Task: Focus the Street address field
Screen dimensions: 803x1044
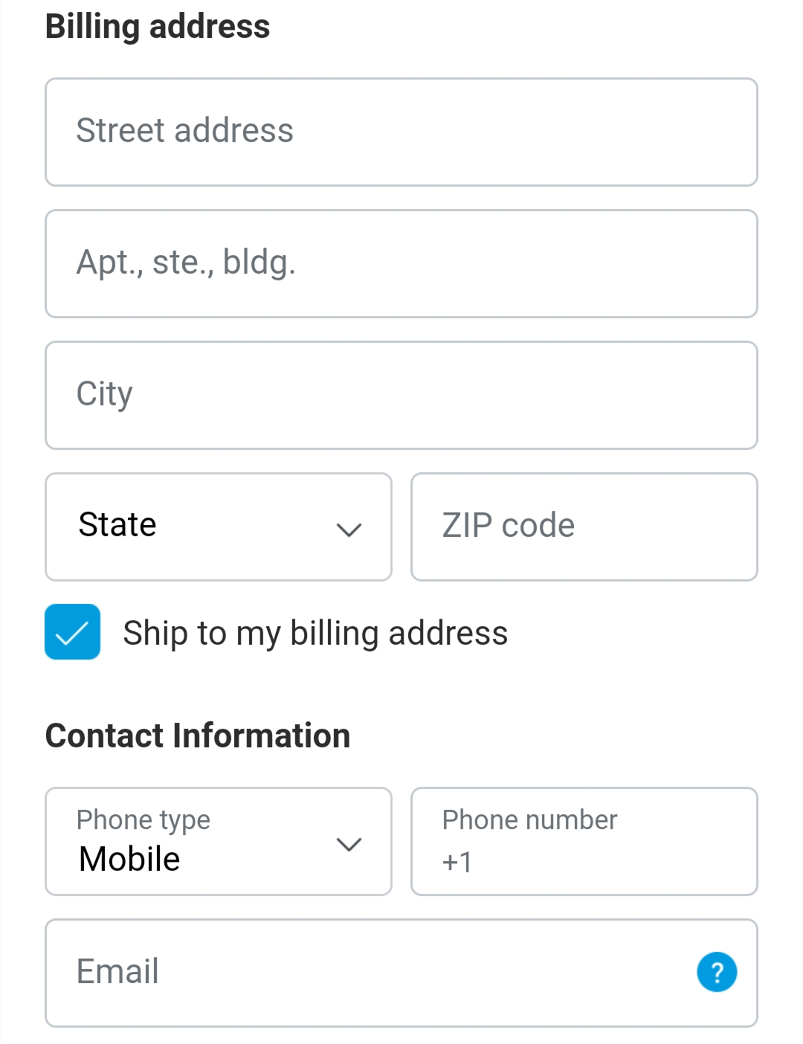Action: (401, 132)
